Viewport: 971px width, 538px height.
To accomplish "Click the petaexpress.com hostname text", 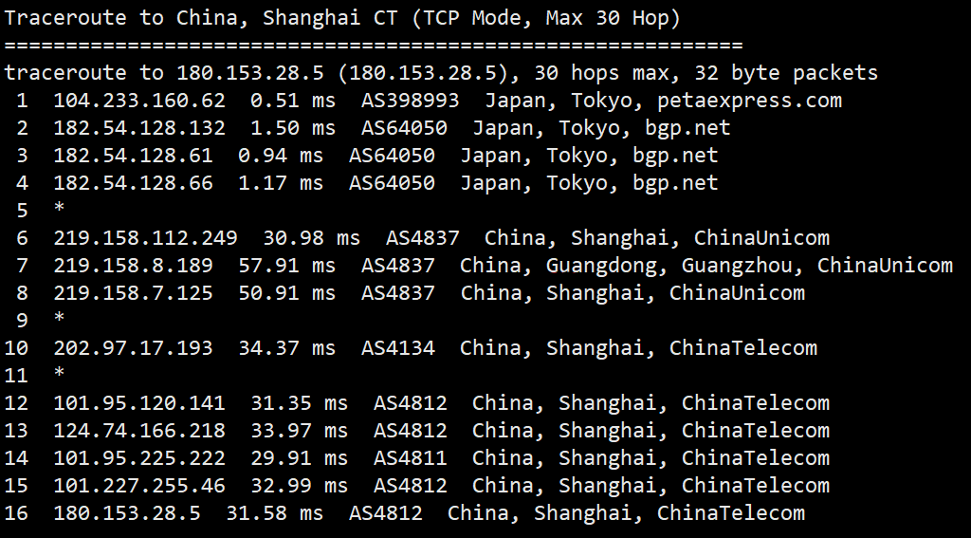I will [x=749, y=101].
